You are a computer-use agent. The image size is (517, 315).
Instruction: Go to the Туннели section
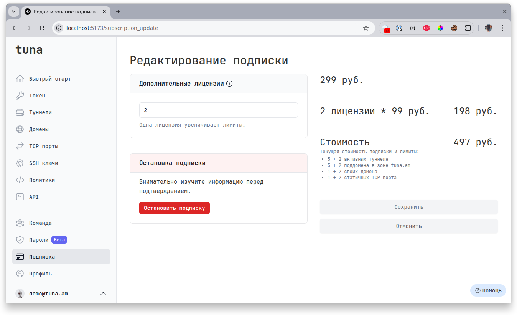coord(40,112)
